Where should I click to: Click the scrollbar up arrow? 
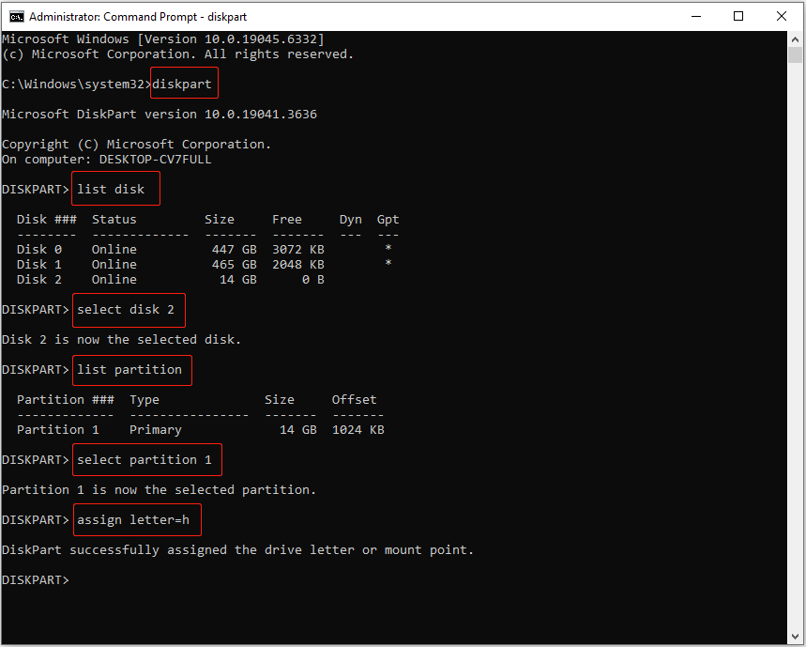[x=796, y=39]
